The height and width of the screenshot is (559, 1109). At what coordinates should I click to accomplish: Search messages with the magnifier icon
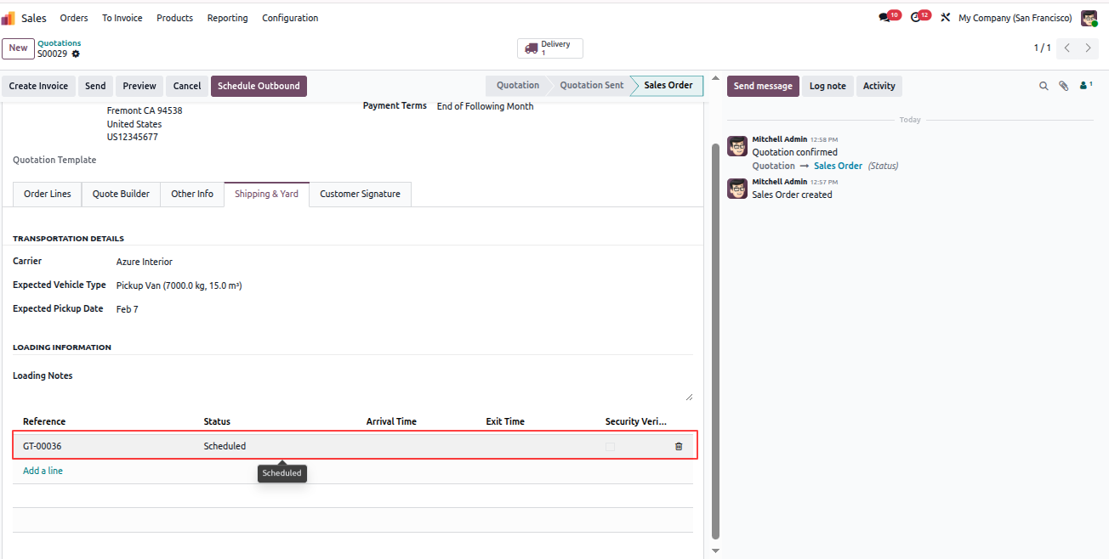(1044, 86)
